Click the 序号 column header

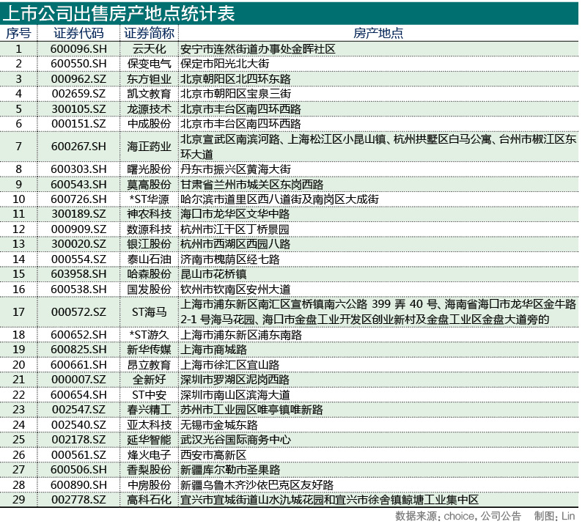point(18,33)
